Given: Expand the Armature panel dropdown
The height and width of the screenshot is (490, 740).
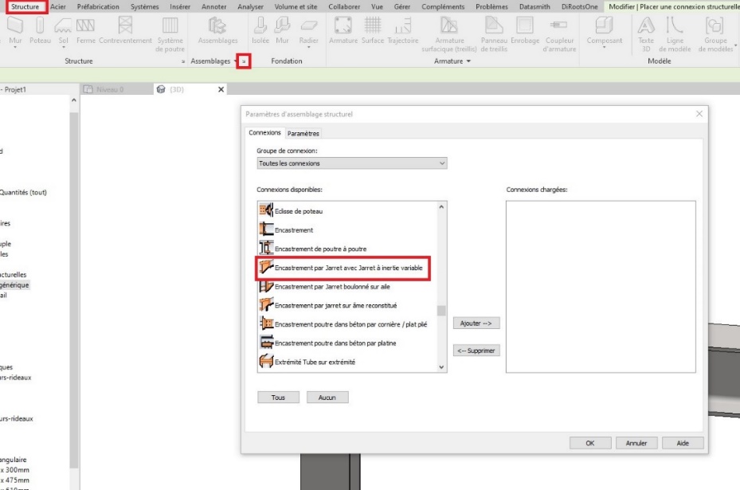Looking at the screenshot, I should pos(468,61).
